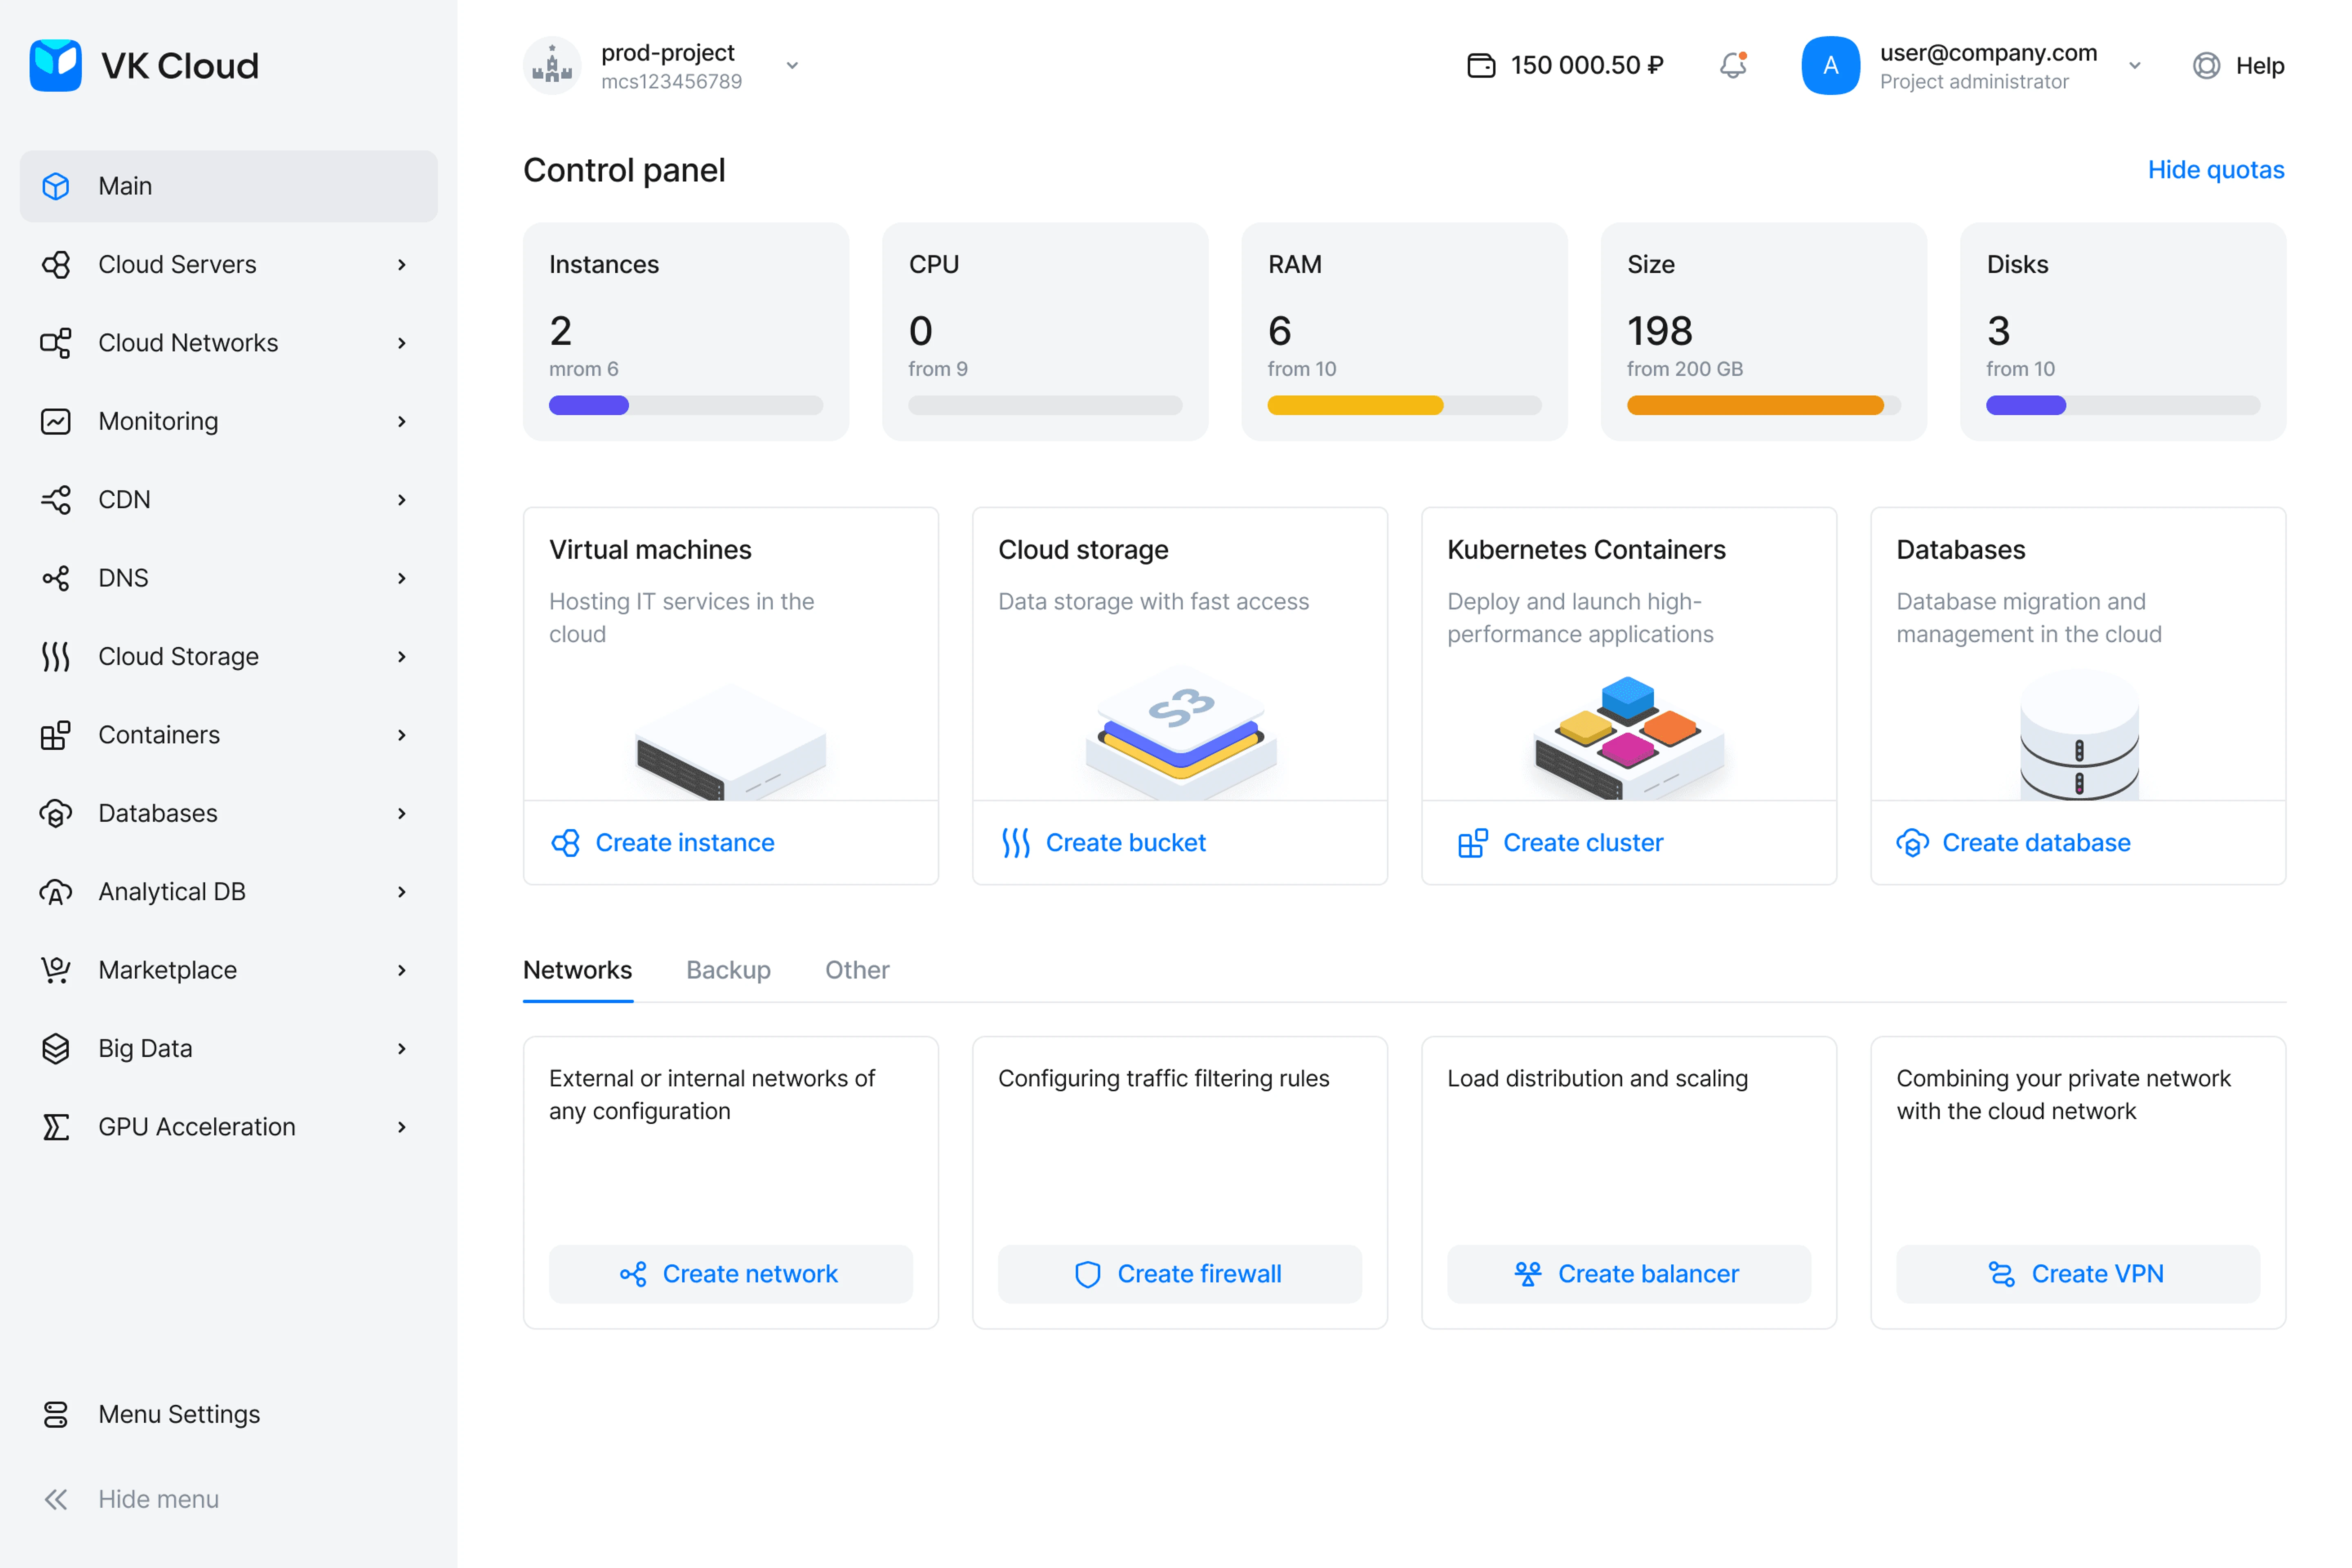This screenshot has height=1568, width=2352.
Task: Switch to the Other tab
Action: [857, 970]
